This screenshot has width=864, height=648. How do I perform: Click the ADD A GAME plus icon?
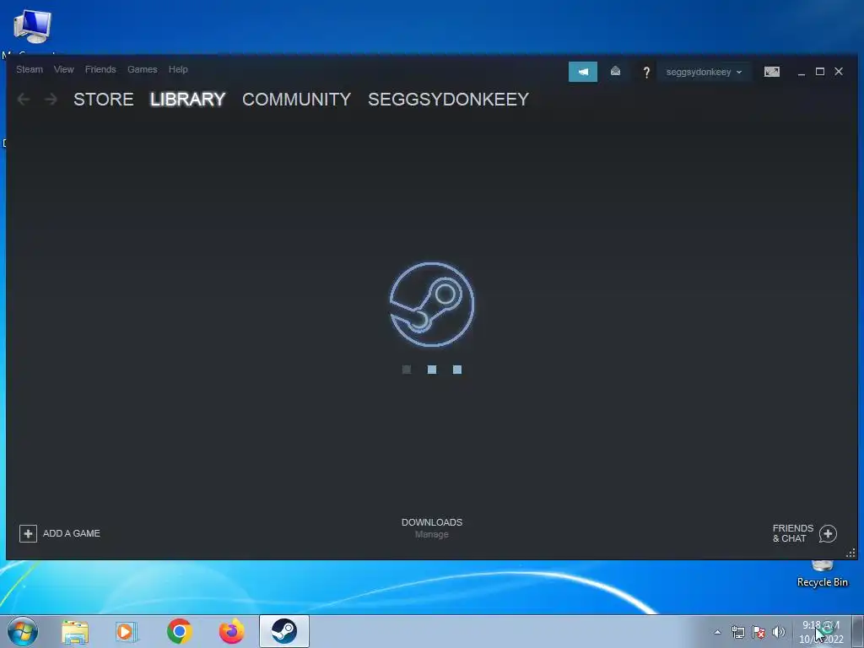(28, 533)
